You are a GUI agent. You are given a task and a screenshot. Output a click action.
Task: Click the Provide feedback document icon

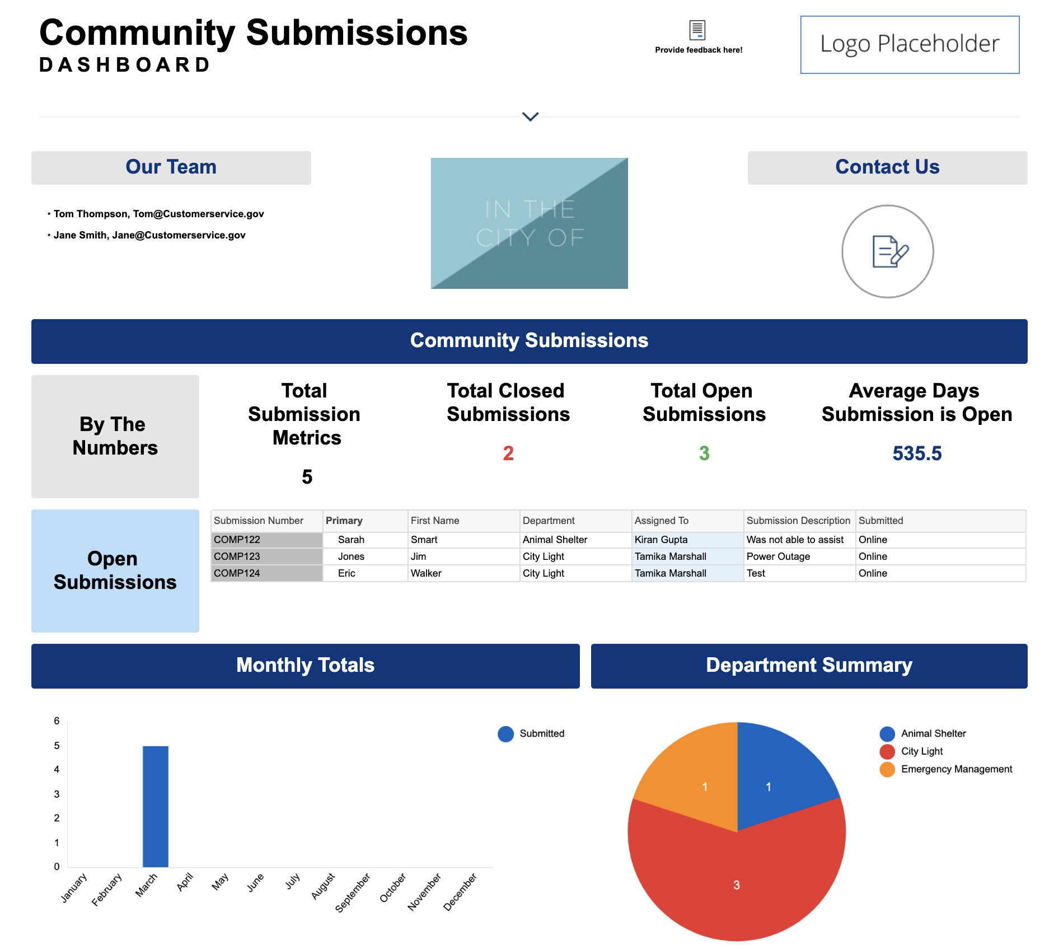[x=697, y=30]
